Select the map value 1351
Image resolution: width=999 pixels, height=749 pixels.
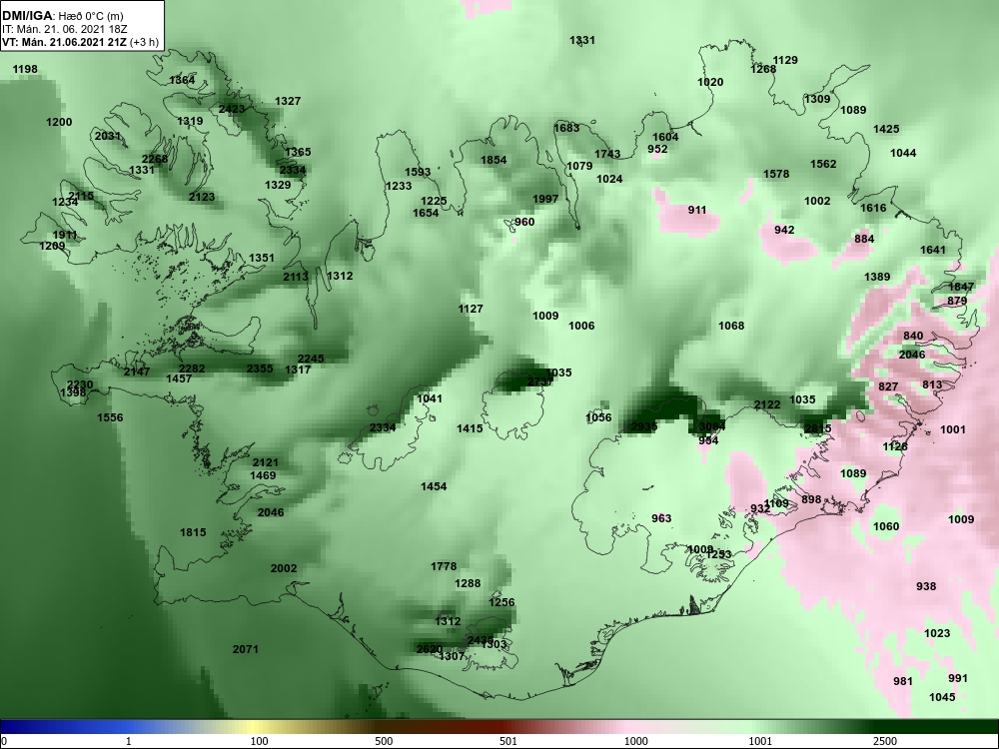coord(261,258)
